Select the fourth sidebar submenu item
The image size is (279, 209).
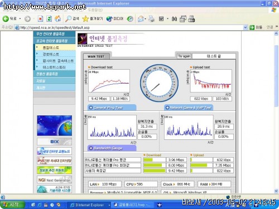pyautogui.click(x=55, y=67)
